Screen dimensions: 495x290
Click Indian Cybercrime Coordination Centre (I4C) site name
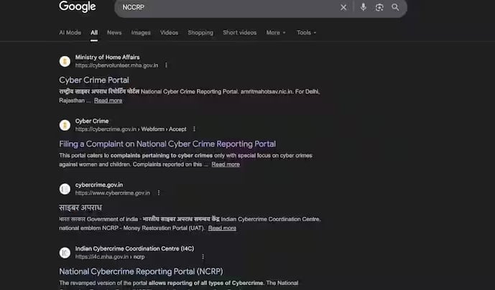134,248
